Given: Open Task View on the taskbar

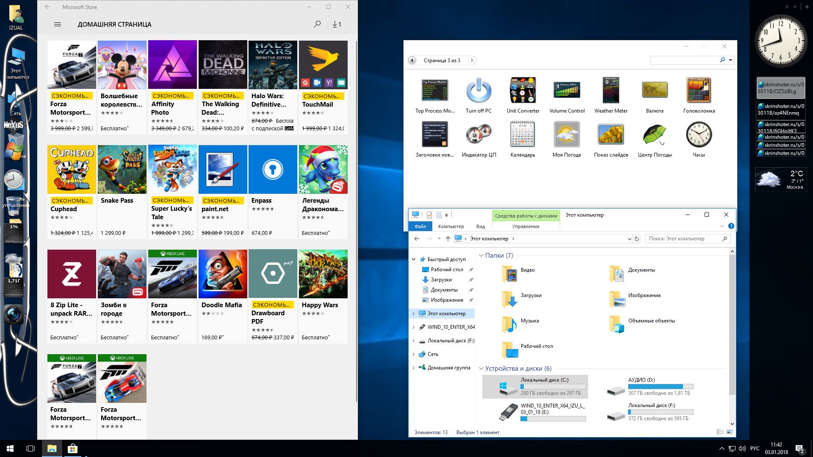Looking at the screenshot, I should pos(30,448).
